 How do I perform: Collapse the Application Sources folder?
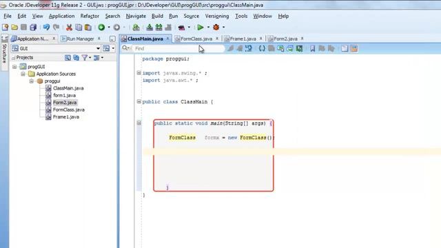(23, 74)
